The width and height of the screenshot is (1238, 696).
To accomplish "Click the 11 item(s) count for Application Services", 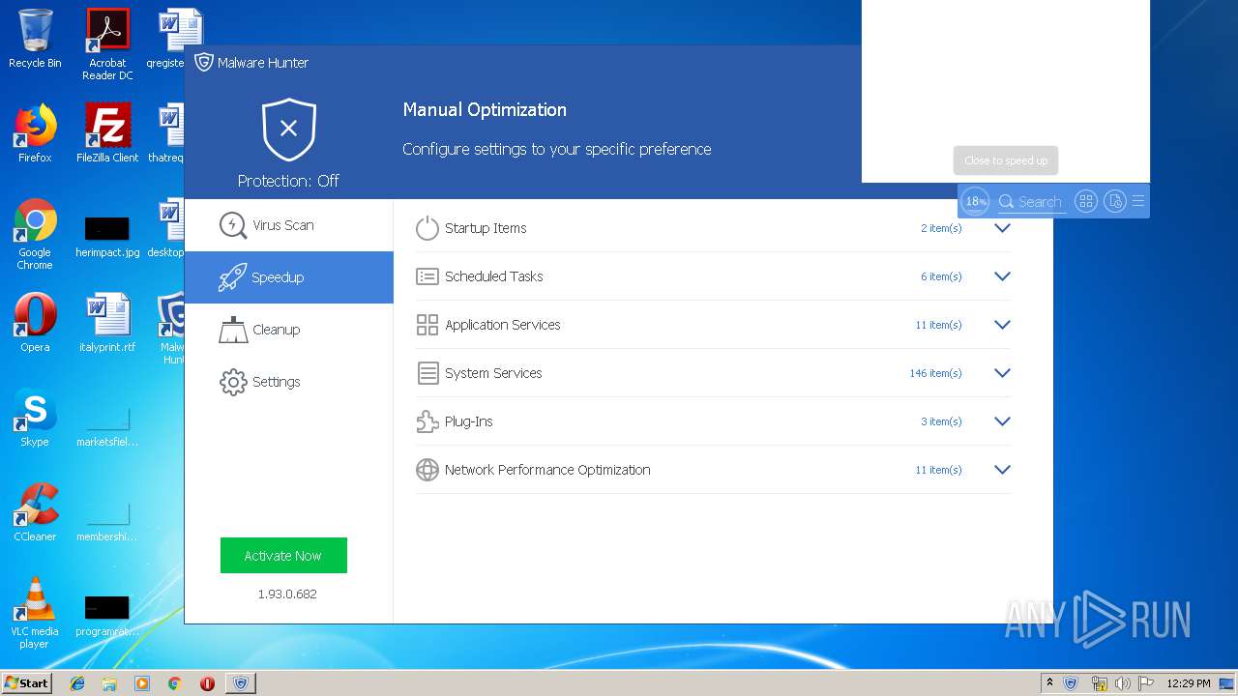I will [938, 325].
